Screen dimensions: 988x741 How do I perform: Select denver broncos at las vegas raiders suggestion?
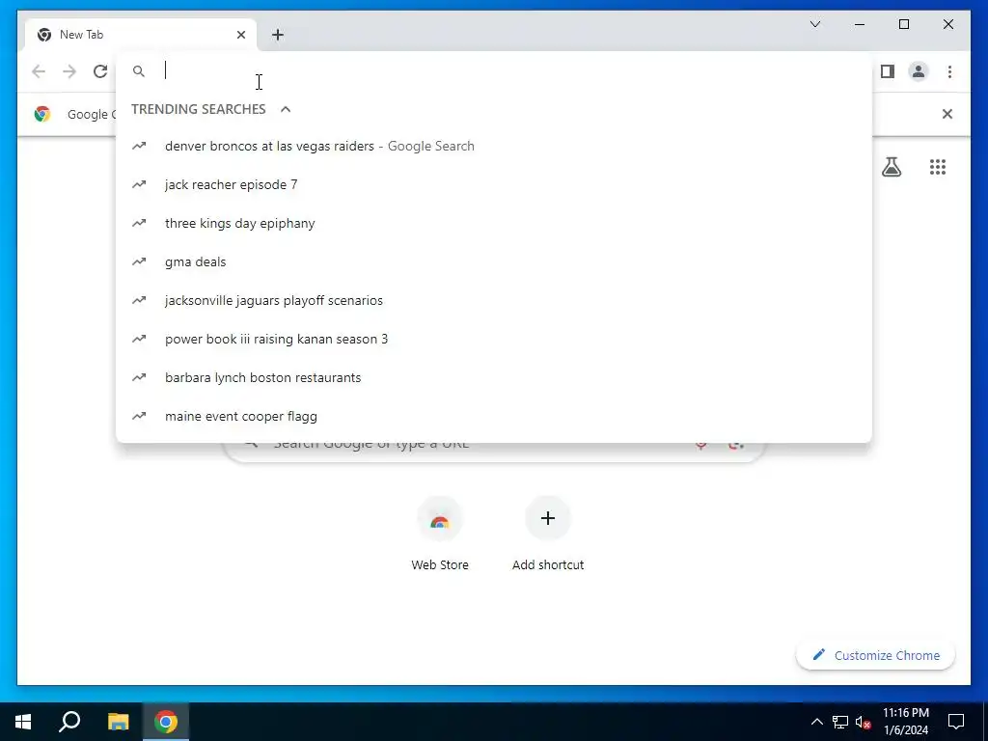pyautogui.click(x=494, y=146)
